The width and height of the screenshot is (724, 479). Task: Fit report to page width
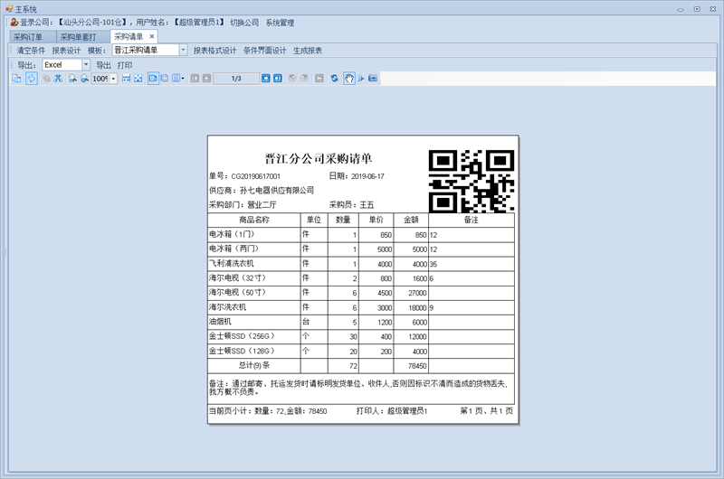pos(125,79)
